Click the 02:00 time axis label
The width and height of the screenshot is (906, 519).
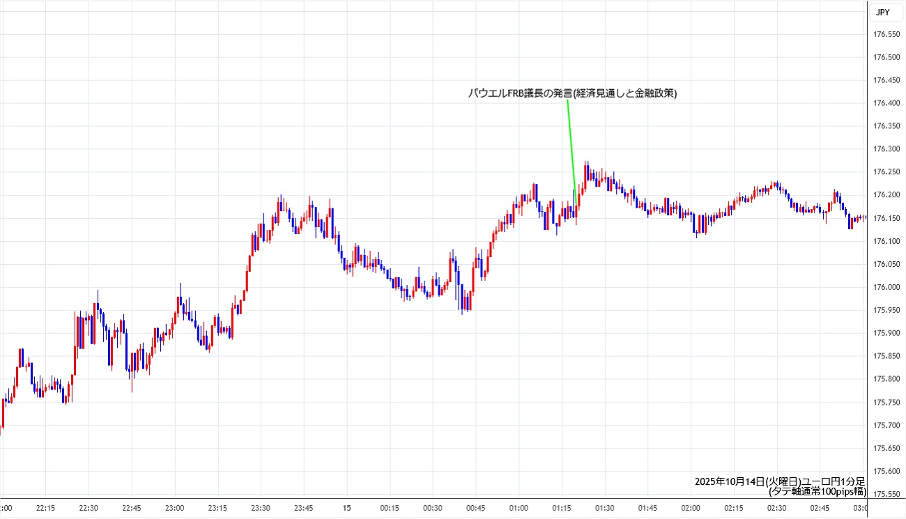691,509
